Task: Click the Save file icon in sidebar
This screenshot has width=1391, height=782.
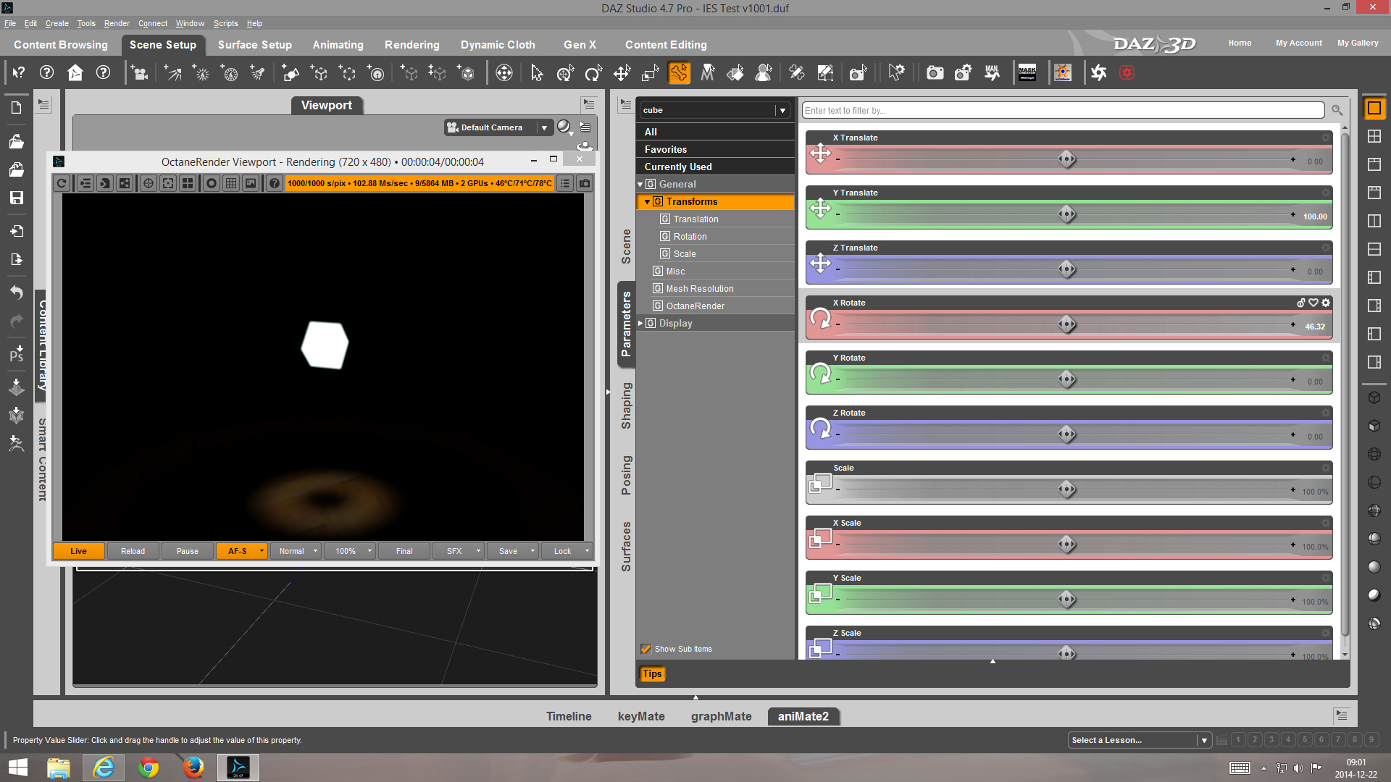Action: click(x=16, y=198)
